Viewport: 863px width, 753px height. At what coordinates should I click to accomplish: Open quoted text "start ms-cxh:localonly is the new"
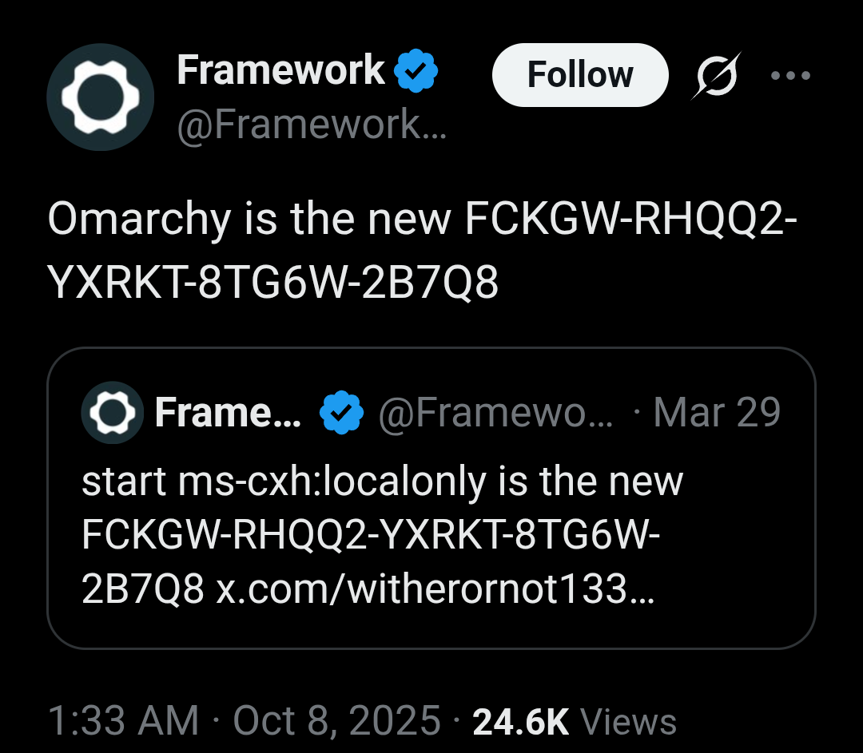click(382, 482)
